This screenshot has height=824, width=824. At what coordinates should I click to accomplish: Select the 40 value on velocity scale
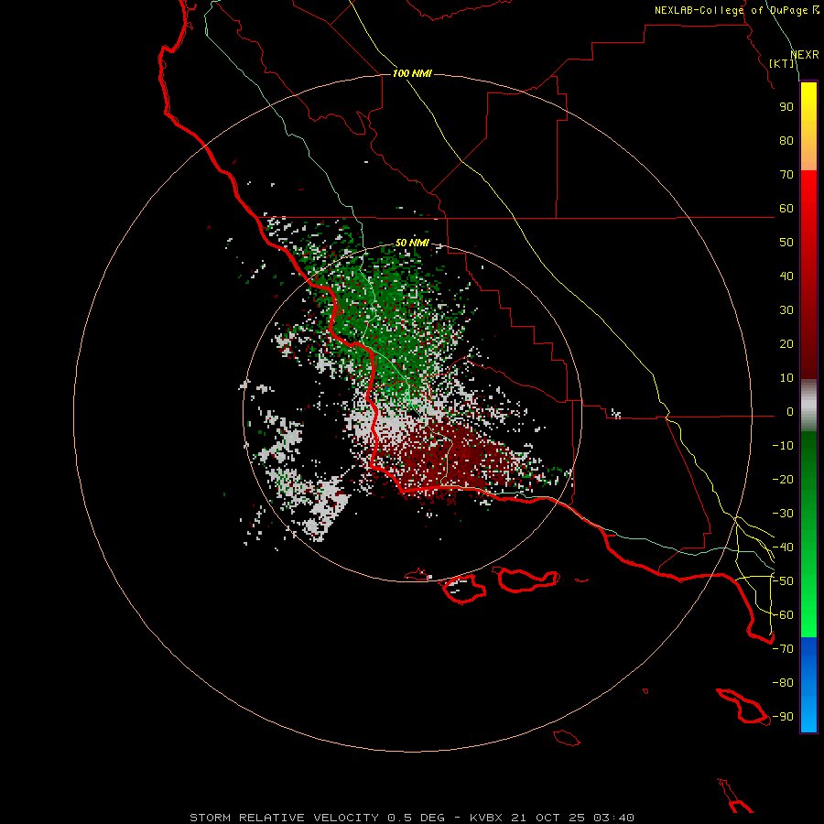[786, 276]
